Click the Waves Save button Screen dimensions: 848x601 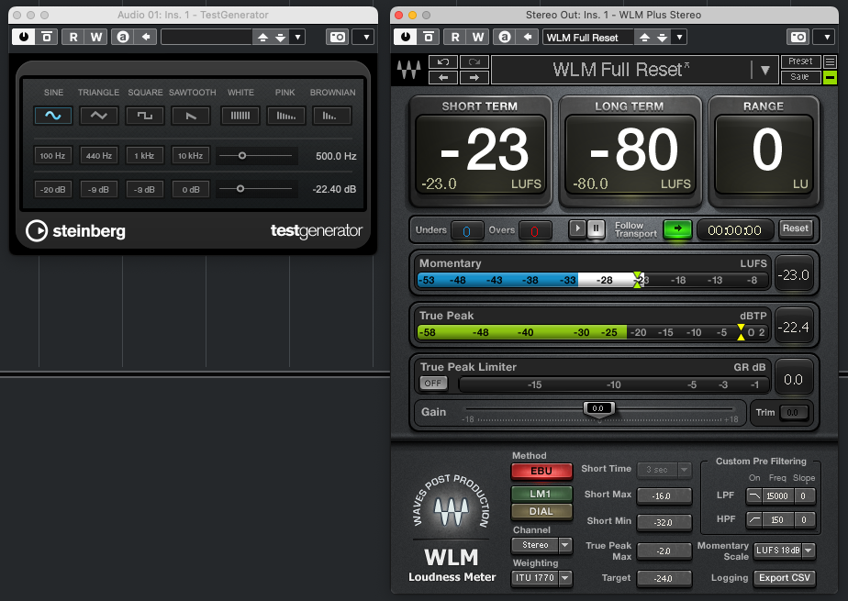point(800,77)
